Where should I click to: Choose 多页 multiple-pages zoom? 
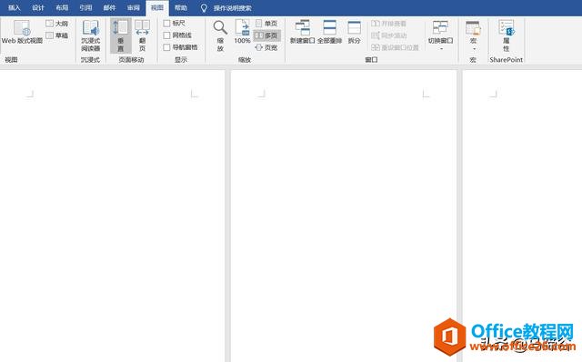266,35
